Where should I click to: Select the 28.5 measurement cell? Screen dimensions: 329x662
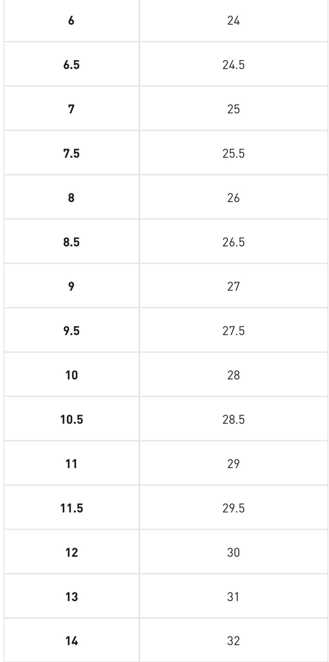[234, 420]
